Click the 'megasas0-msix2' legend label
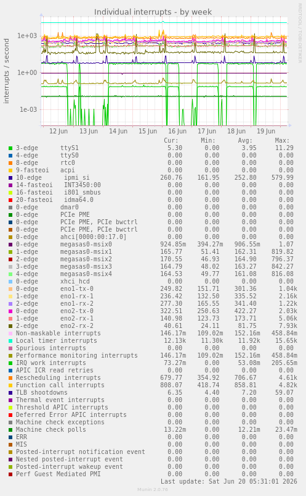Screen dimensions: 306x496 click(x=86, y=259)
